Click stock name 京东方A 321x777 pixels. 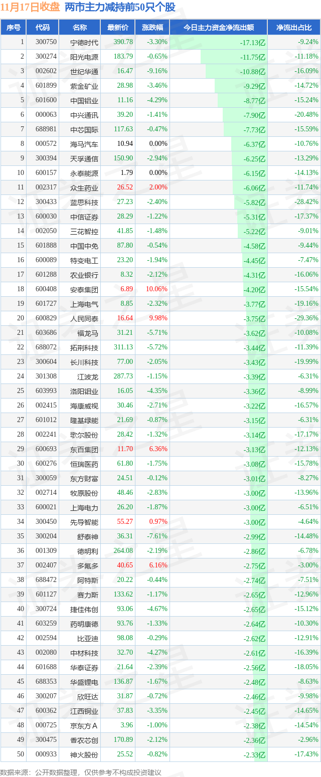click(84, 725)
